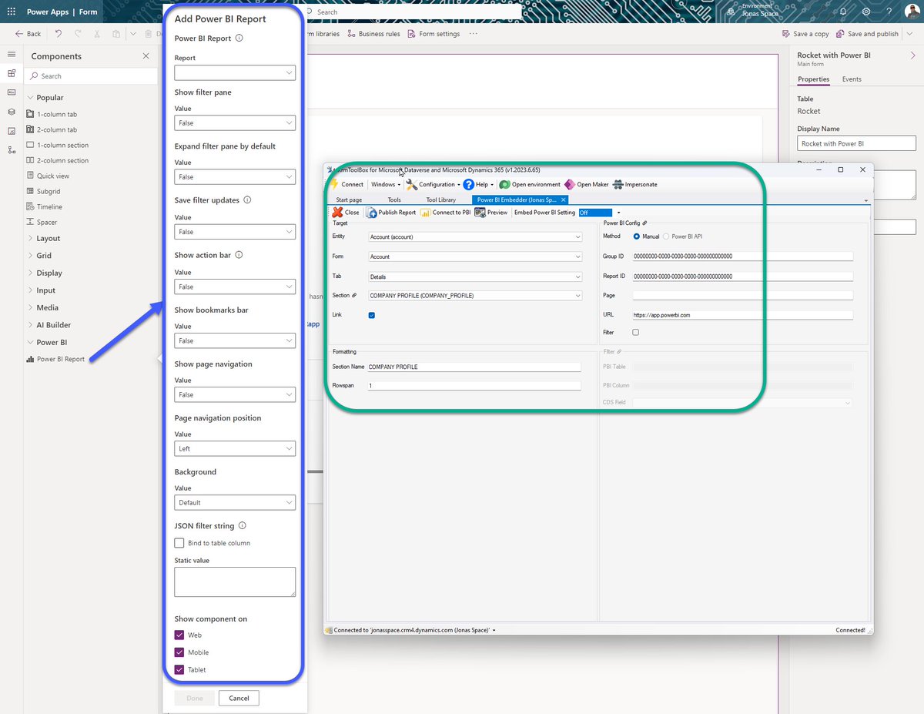Image resolution: width=924 pixels, height=714 pixels.
Task: Click Impersonate in XrmToolBox
Action: pyautogui.click(x=635, y=184)
